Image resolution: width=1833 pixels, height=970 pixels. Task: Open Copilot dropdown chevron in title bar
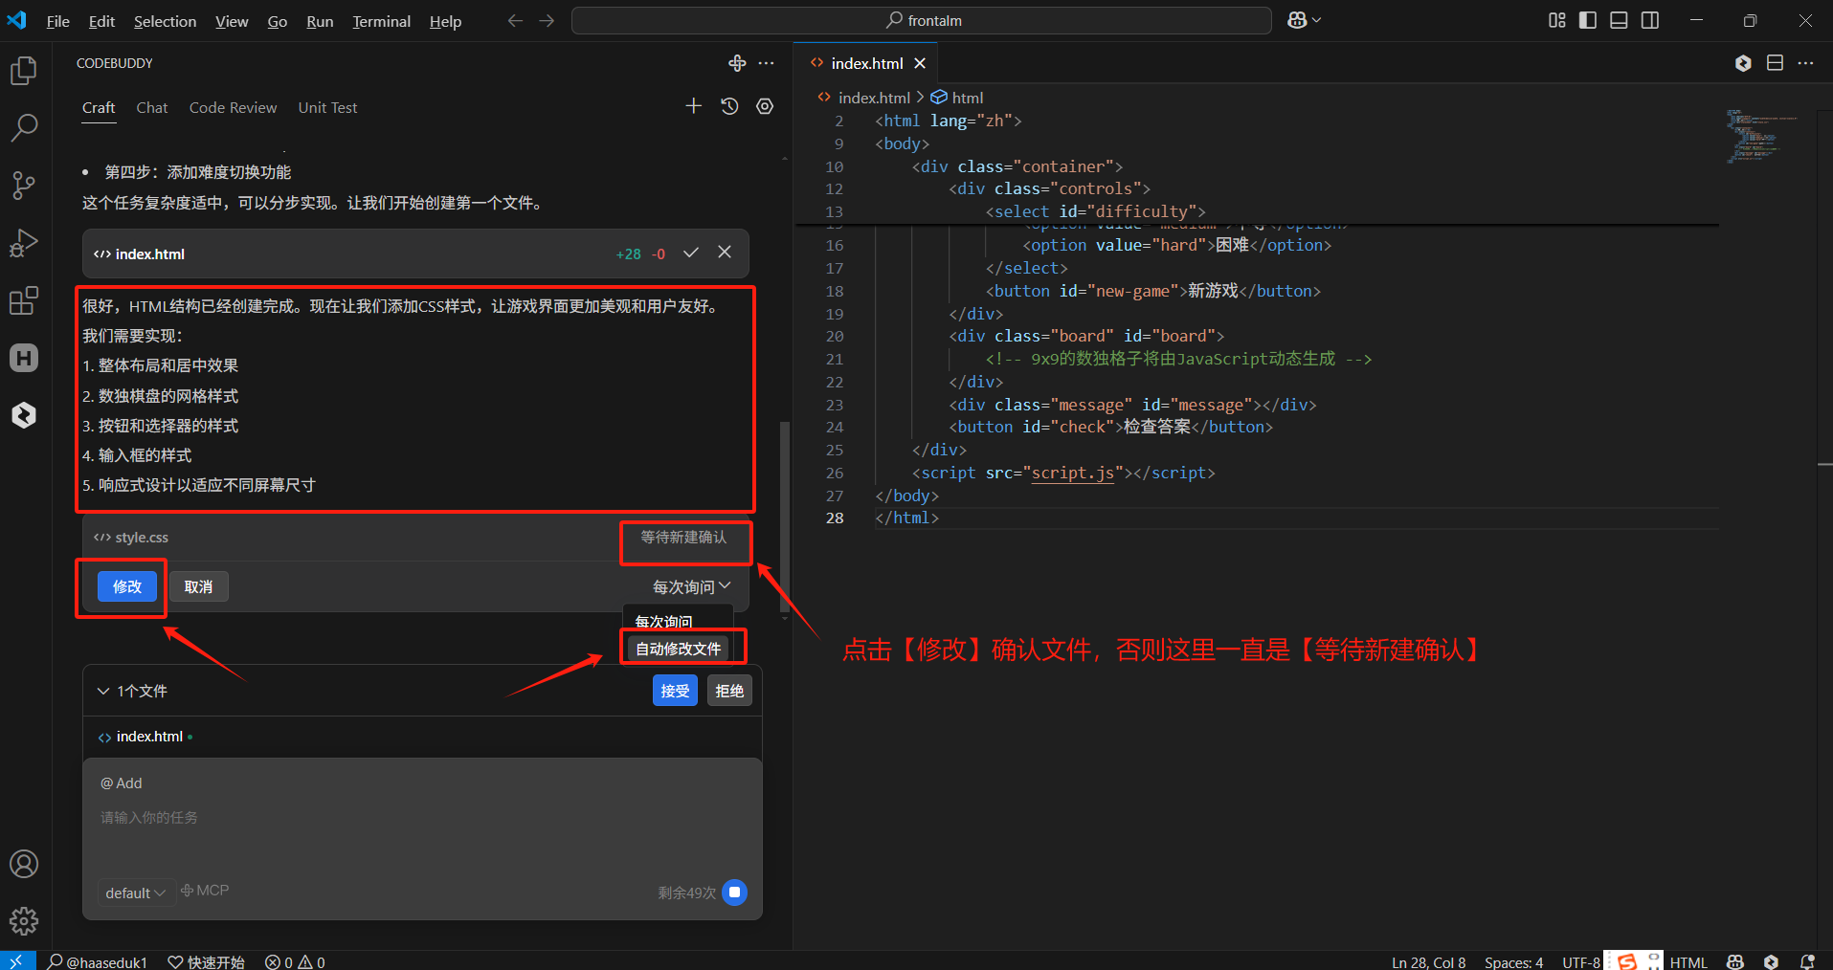(x=1317, y=20)
